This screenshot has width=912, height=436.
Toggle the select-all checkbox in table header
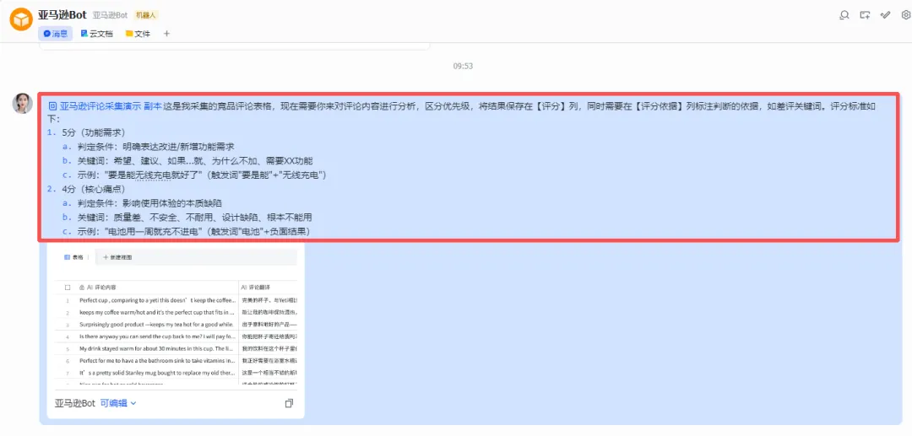click(x=68, y=288)
